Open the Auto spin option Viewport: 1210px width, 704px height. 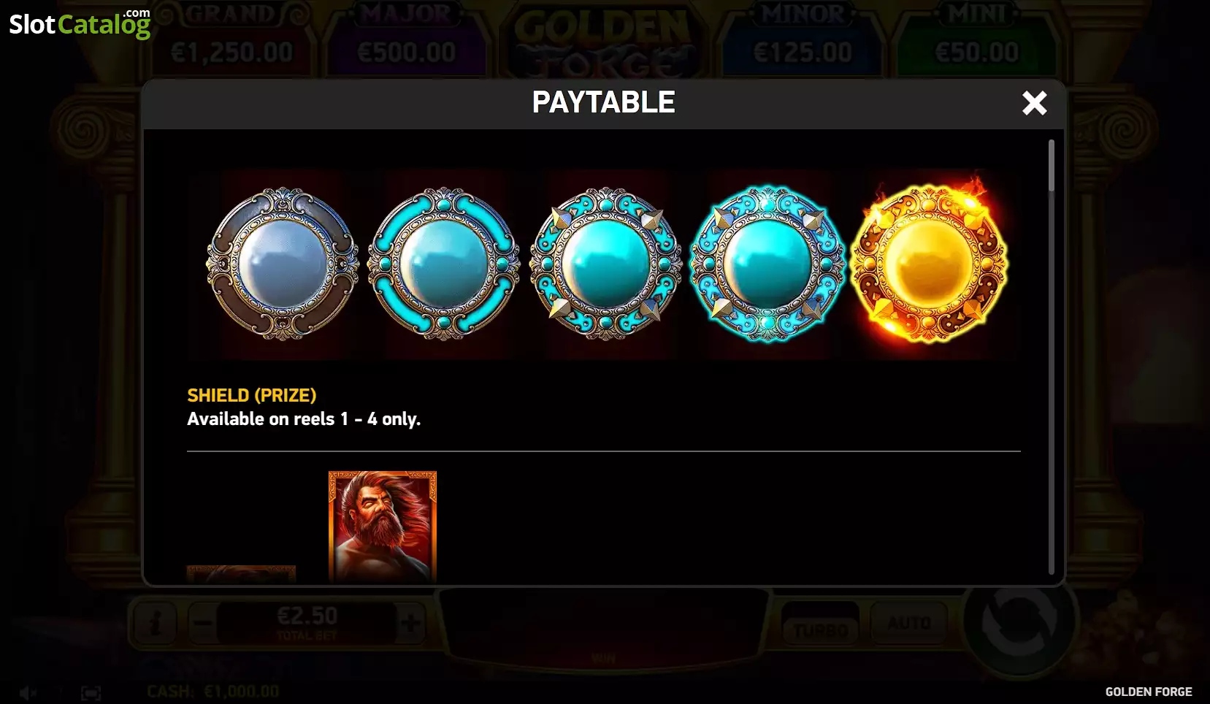point(909,623)
